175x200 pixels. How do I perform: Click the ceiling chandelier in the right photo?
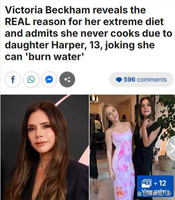tap(94, 98)
